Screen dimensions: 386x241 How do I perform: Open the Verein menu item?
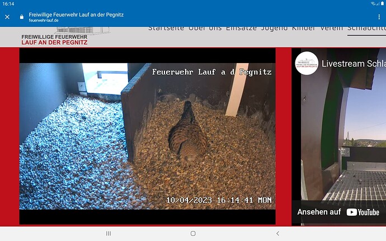[x=331, y=28]
